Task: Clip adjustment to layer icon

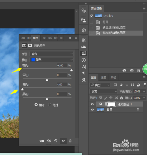Action: pos(42,141)
